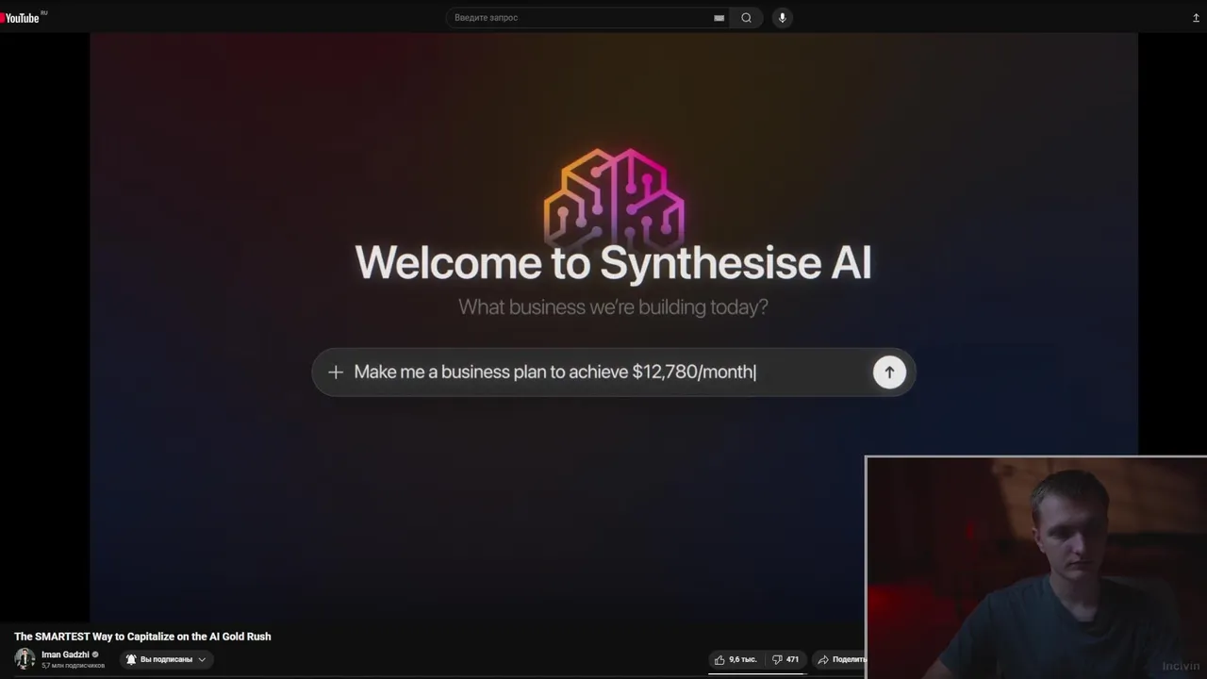1207x679 pixels.
Task: Open Iman Gadzhi channel avatar
Action: point(25,658)
